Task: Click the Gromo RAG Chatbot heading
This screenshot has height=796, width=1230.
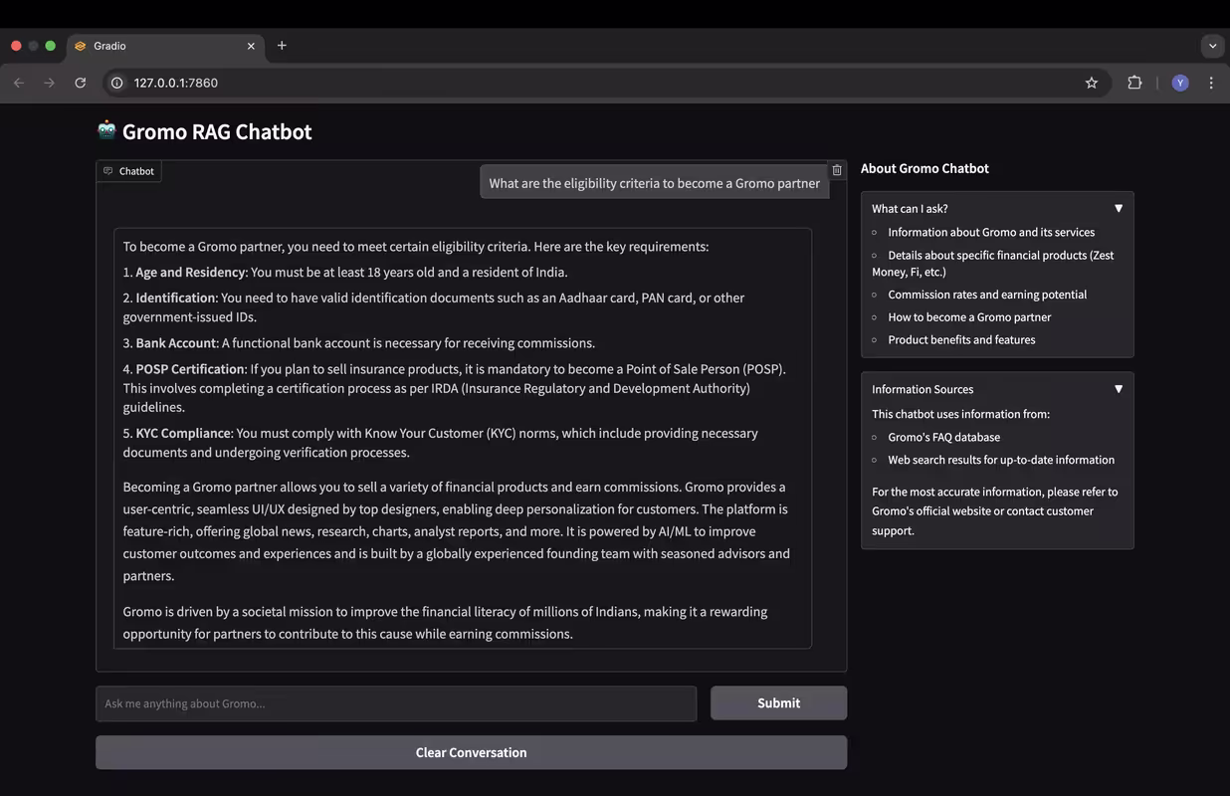Action: click(217, 131)
